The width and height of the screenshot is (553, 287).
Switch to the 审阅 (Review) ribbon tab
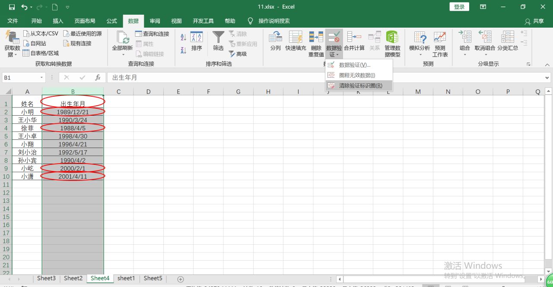(155, 21)
